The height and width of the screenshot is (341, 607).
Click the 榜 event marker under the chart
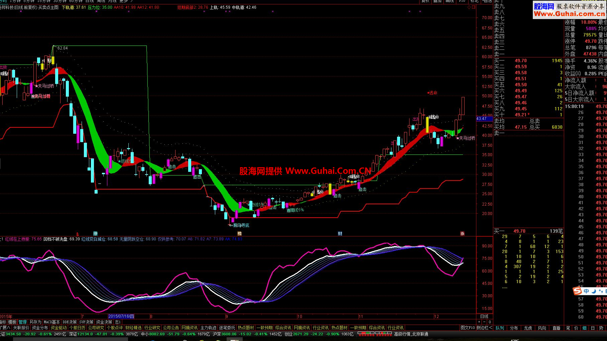point(239,234)
